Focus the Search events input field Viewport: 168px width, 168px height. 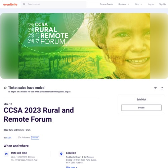[54, 4]
